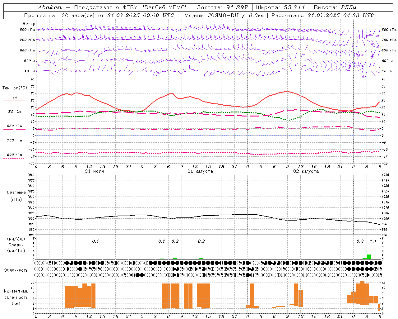The width and height of the screenshot is (398, 319).
Task: Click the Давление pressure panel label
Action: click(16, 193)
